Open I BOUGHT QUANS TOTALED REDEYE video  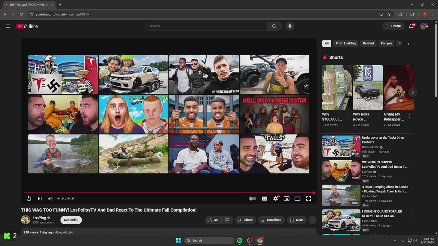coord(382,214)
